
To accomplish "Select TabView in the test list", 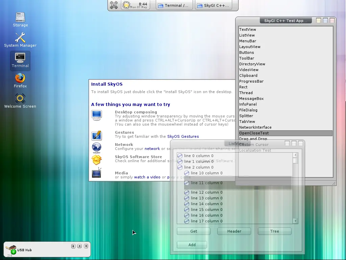I will tap(247, 122).
